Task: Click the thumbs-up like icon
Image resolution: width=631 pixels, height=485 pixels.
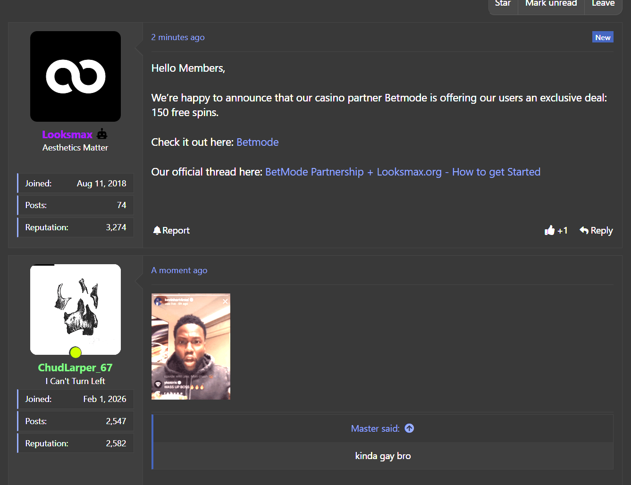Action: [x=549, y=230]
